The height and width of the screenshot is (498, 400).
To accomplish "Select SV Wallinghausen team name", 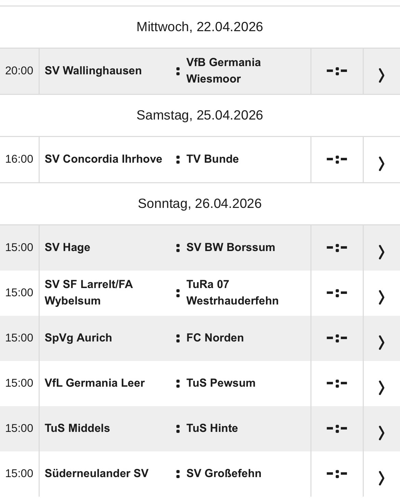I will pyautogui.click(x=93, y=71).
